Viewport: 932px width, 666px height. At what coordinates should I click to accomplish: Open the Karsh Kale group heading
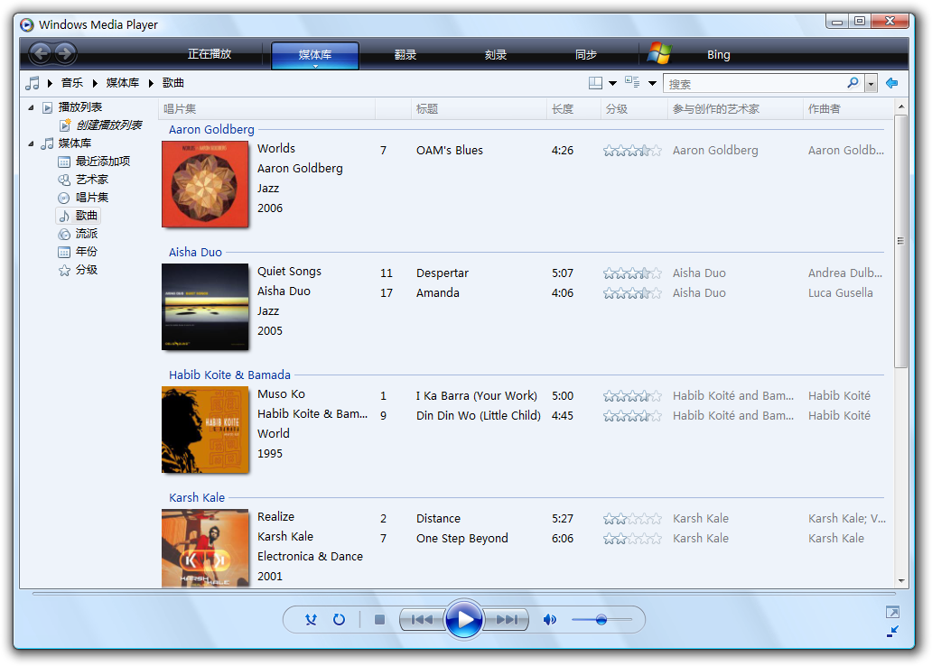click(x=197, y=498)
